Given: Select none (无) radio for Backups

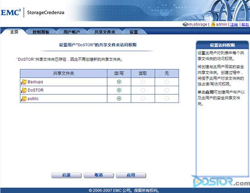Looking at the screenshot, I should [167, 82].
